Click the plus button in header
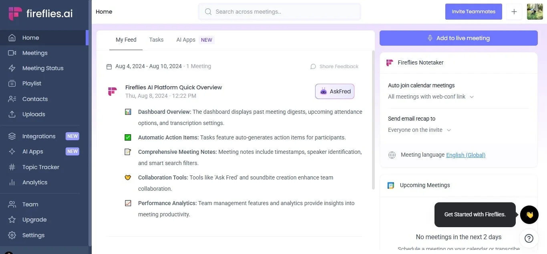This screenshot has height=254, width=547. 514,12
